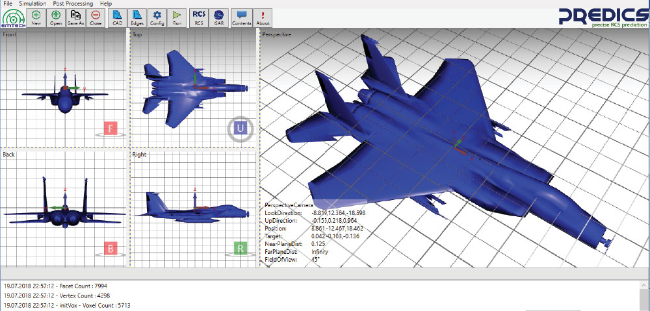Open help Contents icon
Screen dimensions: 650x311
point(242,16)
